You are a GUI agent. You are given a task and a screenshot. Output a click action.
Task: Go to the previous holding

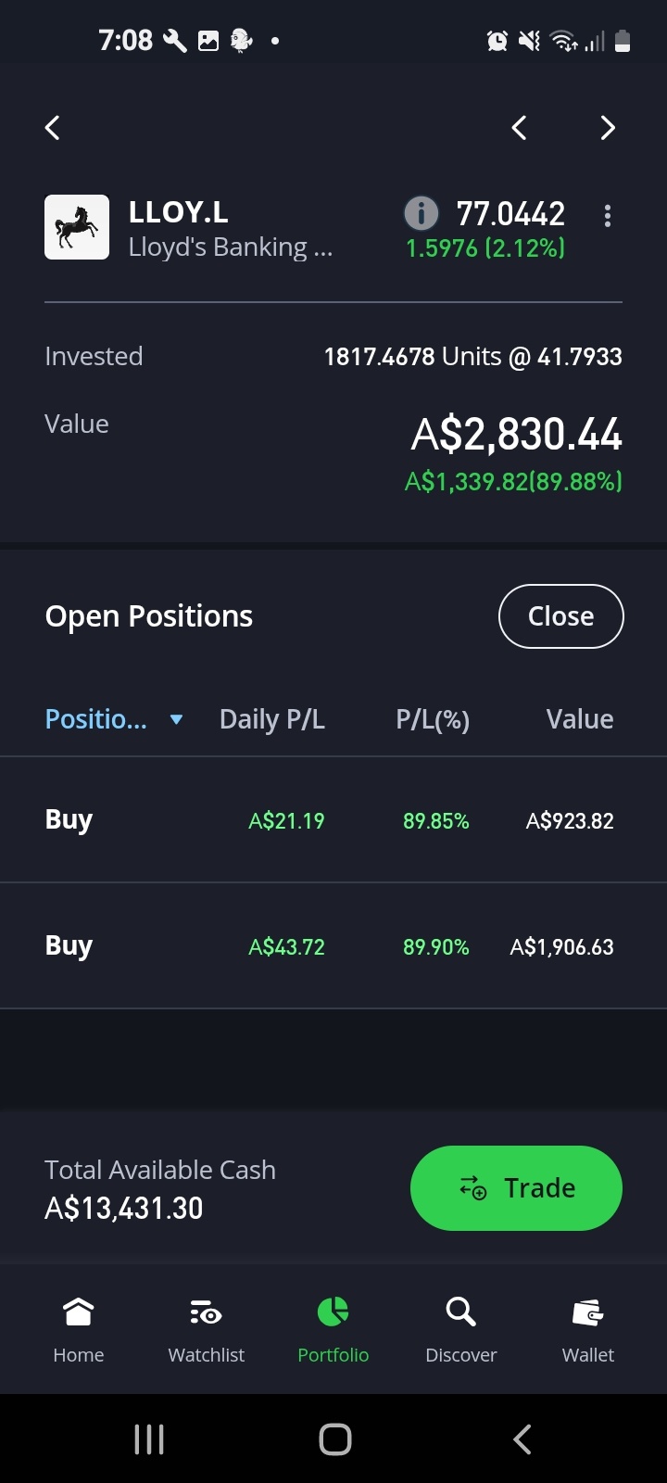(x=519, y=128)
